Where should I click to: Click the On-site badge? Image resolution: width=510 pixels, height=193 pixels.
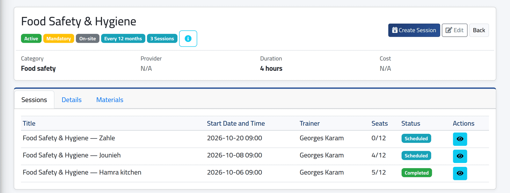[x=88, y=39]
